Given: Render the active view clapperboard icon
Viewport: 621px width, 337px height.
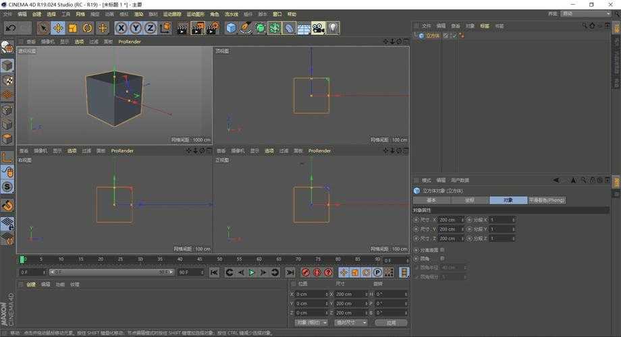Looking at the screenshot, I should 182,28.
